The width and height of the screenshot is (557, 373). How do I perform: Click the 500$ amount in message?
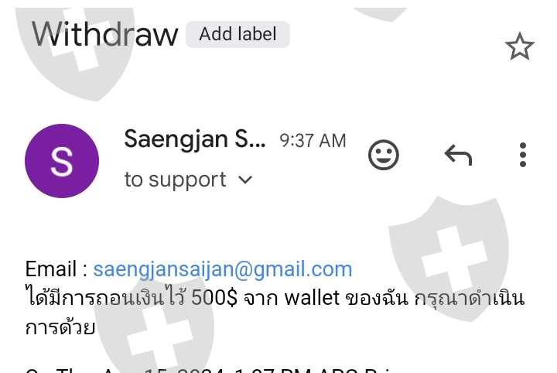[214, 298]
